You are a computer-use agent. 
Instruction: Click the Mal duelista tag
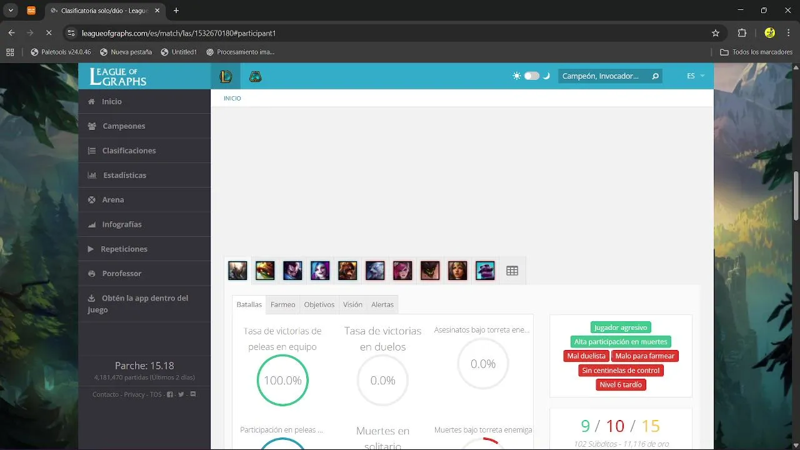click(586, 356)
